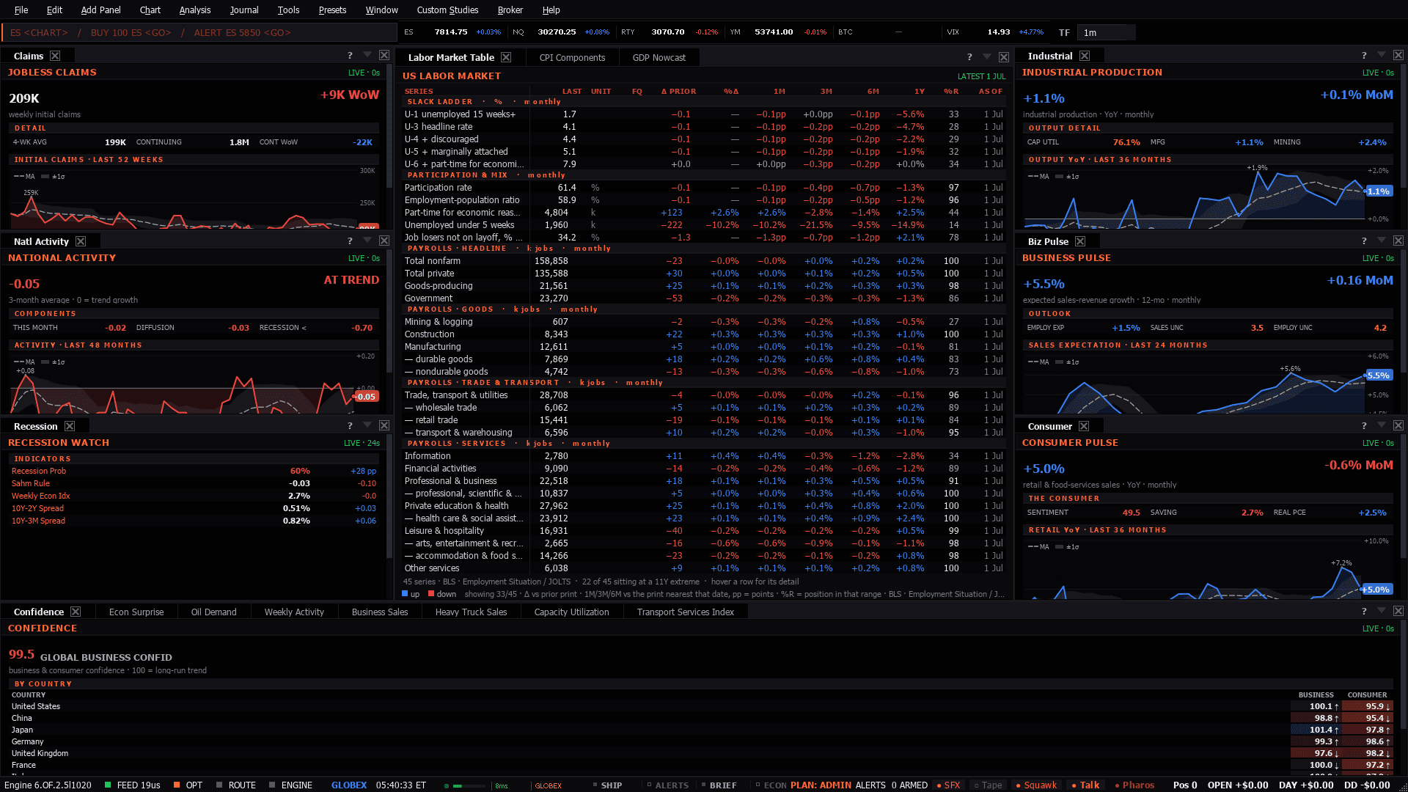Open the TF 1m timeframe combo box
This screenshot has height=792, width=1408.
(1106, 32)
